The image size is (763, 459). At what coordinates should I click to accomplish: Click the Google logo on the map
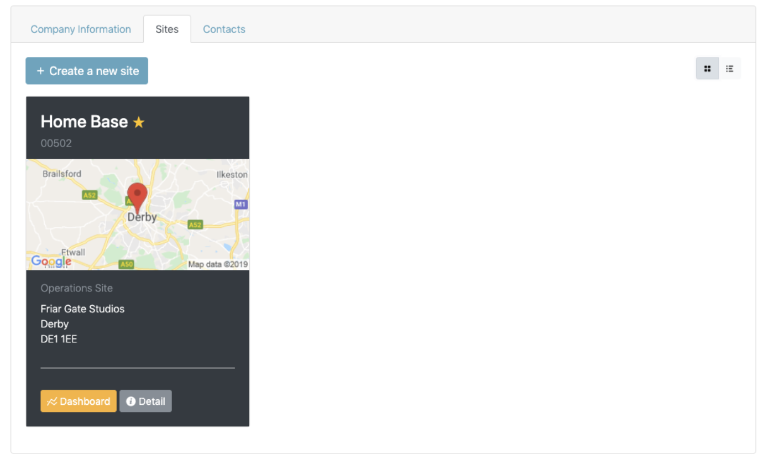[51, 262]
